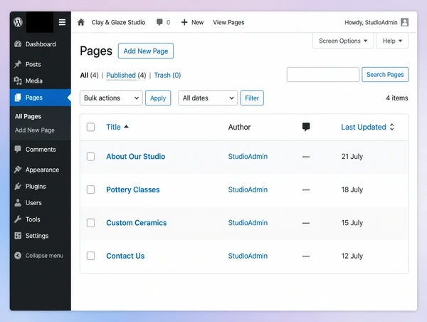427x322 pixels.
Task: Click the Posts pushpin icon
Action: pyautogui.click(x=18, y=64)
